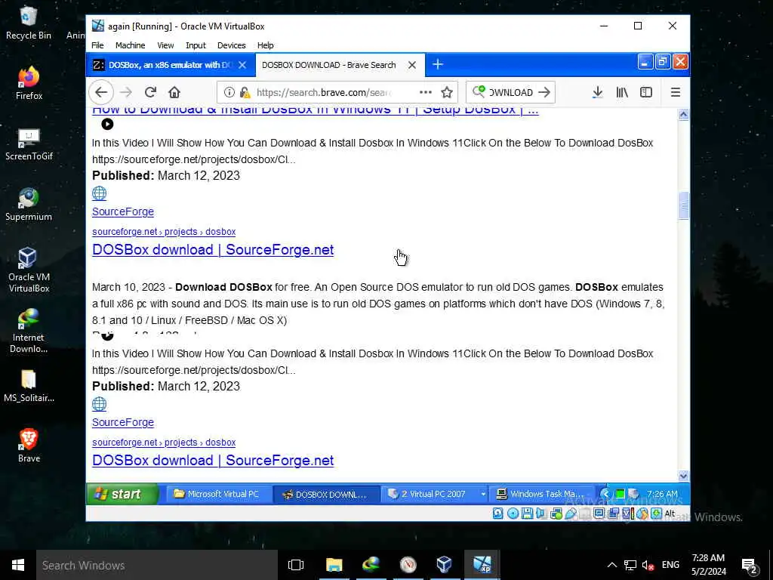This screenshot has width=773, height=580.
Task: Open the Firefox library icon
Action: 622,92
